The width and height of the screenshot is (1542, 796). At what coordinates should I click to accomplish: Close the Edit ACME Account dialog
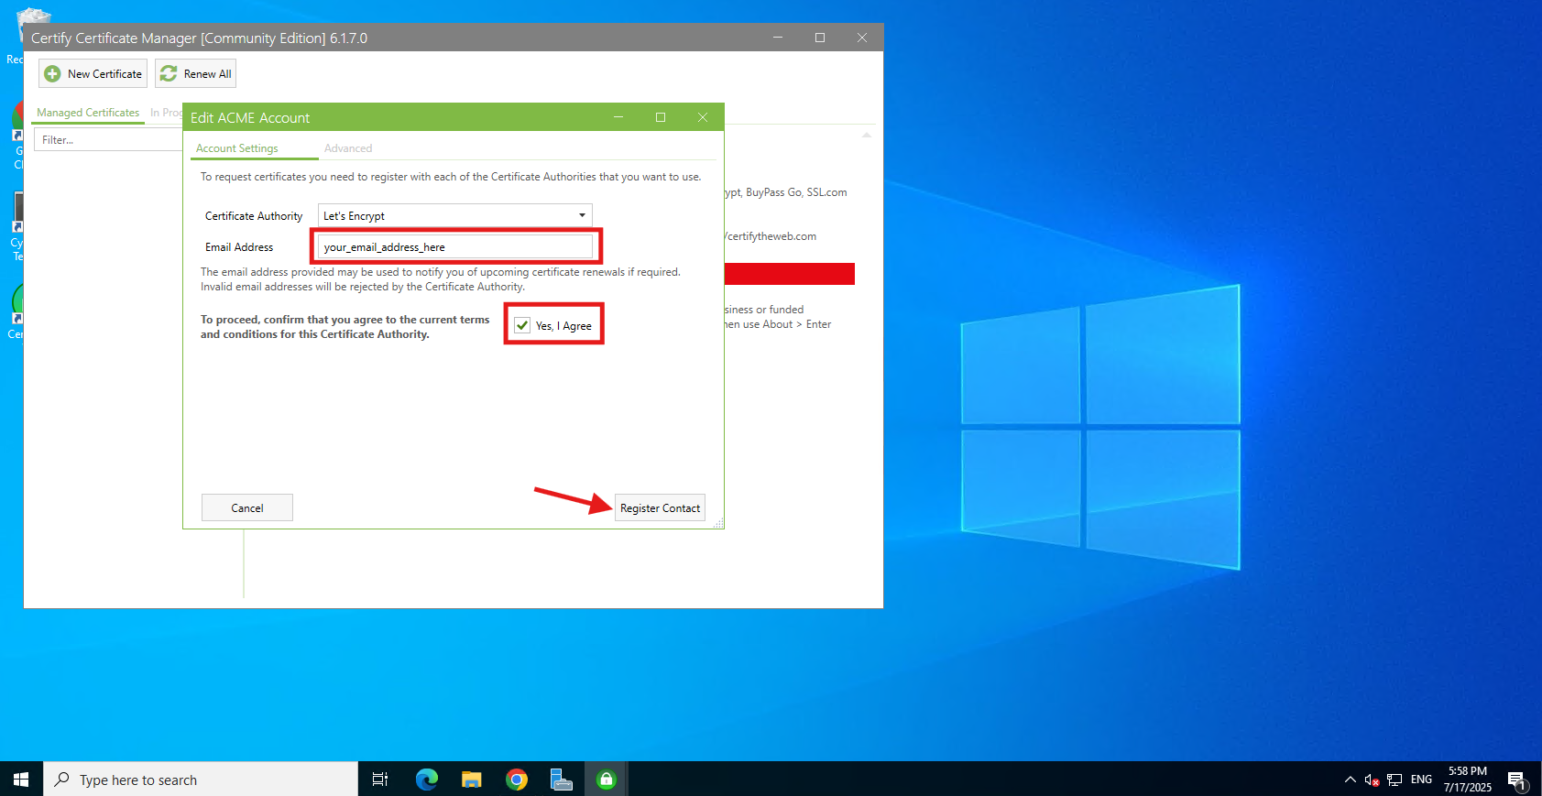703,117
